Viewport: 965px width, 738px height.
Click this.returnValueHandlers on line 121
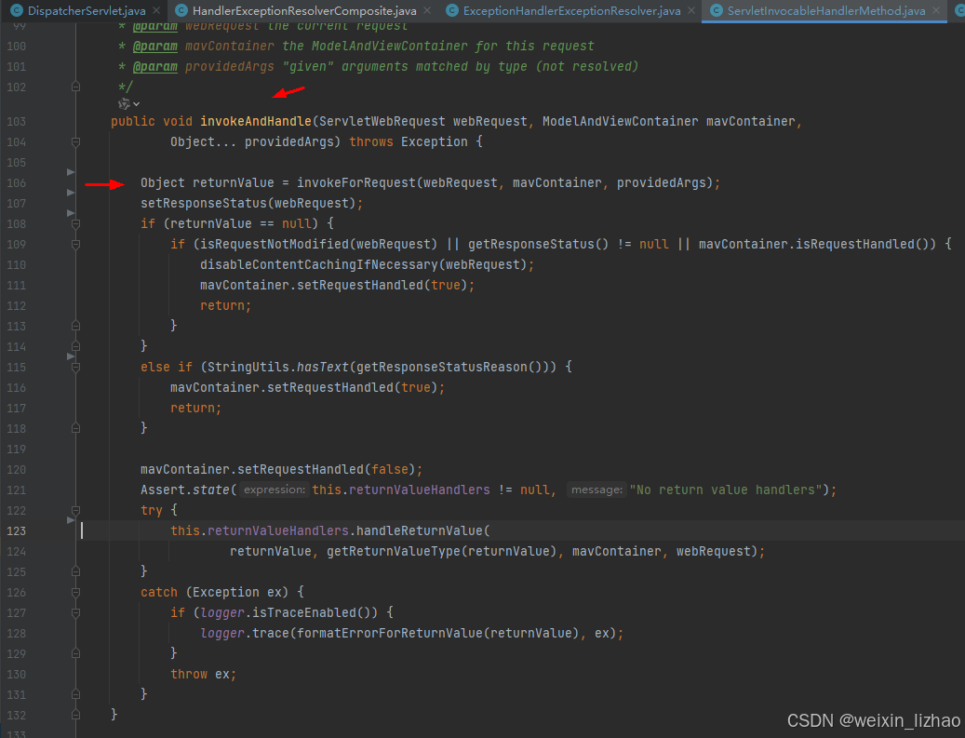click(401, 490)
